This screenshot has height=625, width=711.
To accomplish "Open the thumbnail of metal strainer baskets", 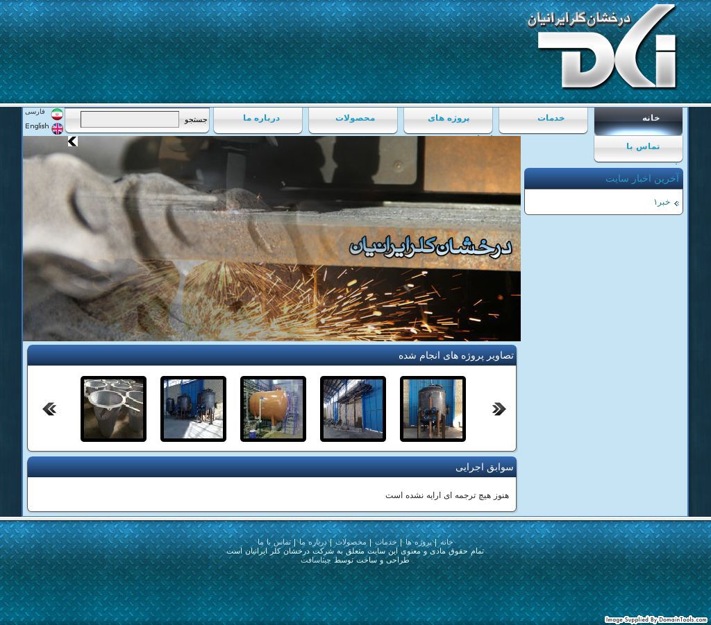I will tap(113, 409).
